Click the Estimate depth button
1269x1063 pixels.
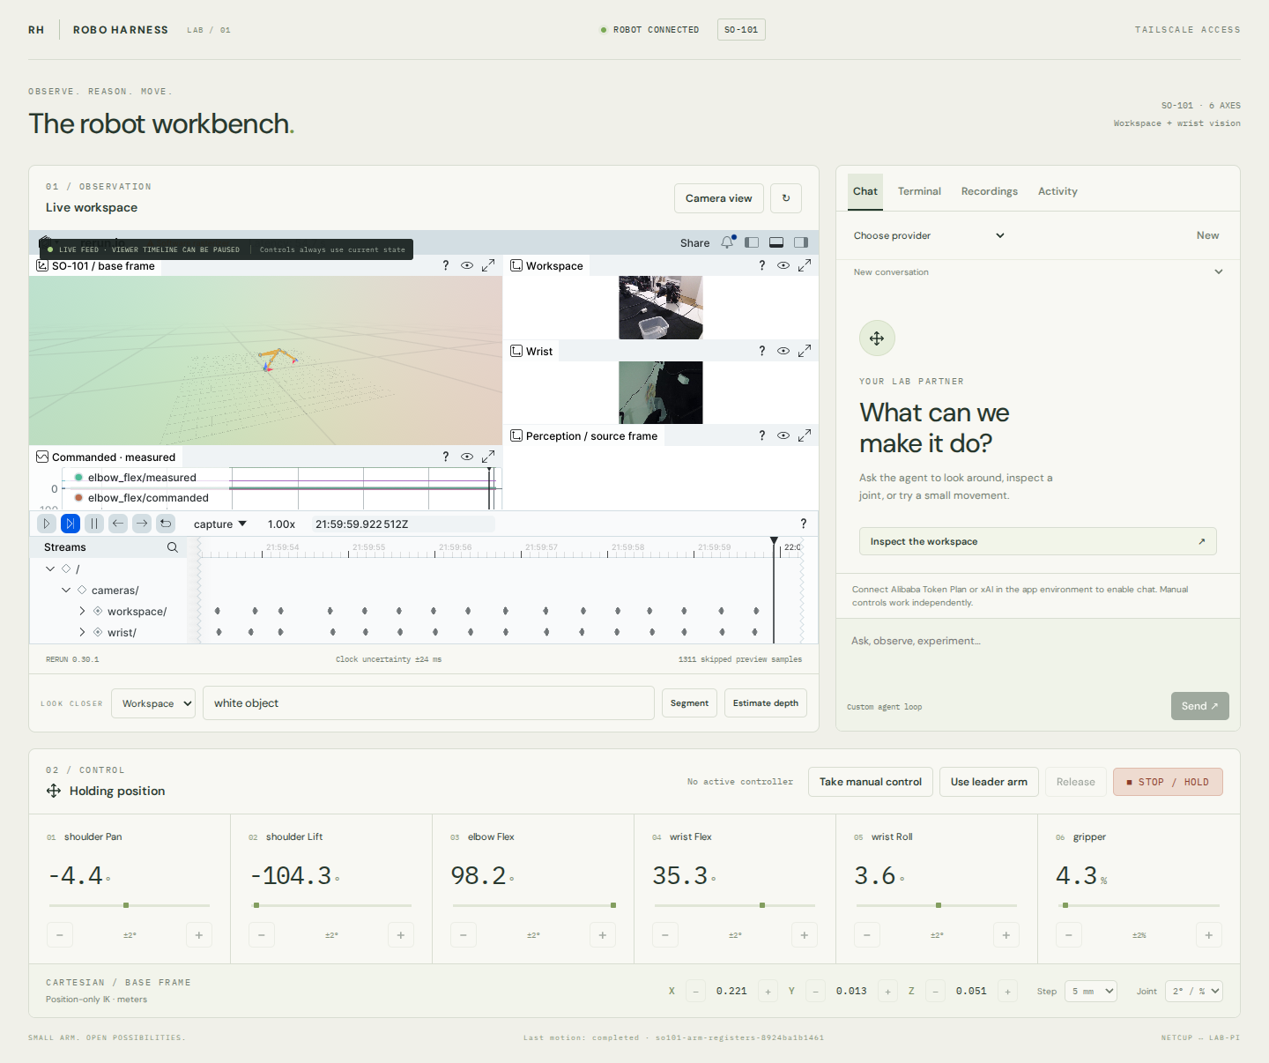click(x=766, y=703)
